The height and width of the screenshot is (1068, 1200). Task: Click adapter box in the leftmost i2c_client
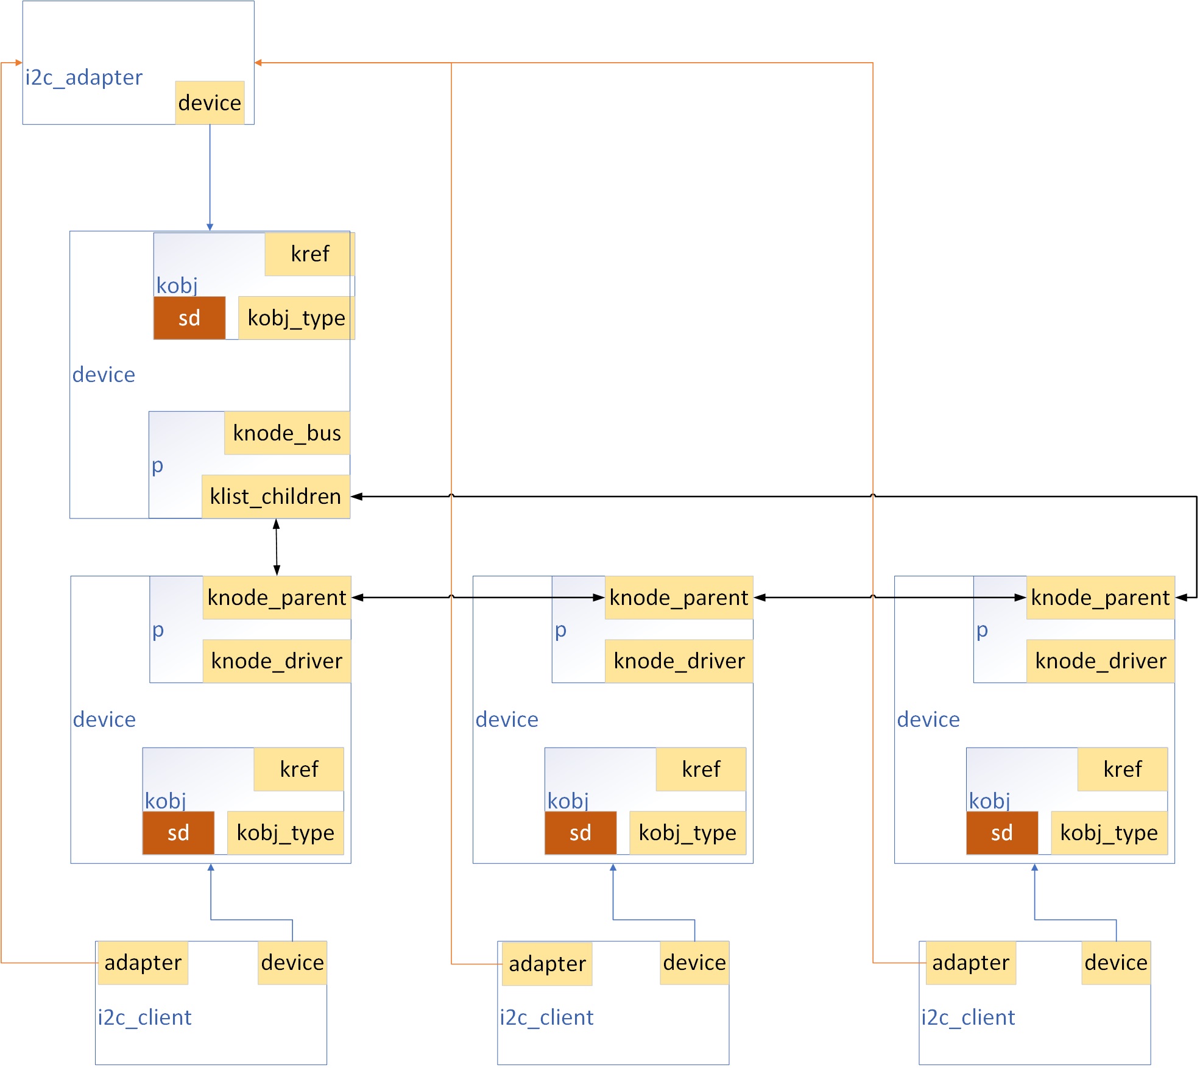pos(143,963)
